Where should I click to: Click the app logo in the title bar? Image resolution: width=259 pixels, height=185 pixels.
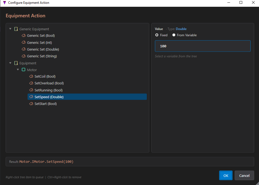(x=4, y=3)
